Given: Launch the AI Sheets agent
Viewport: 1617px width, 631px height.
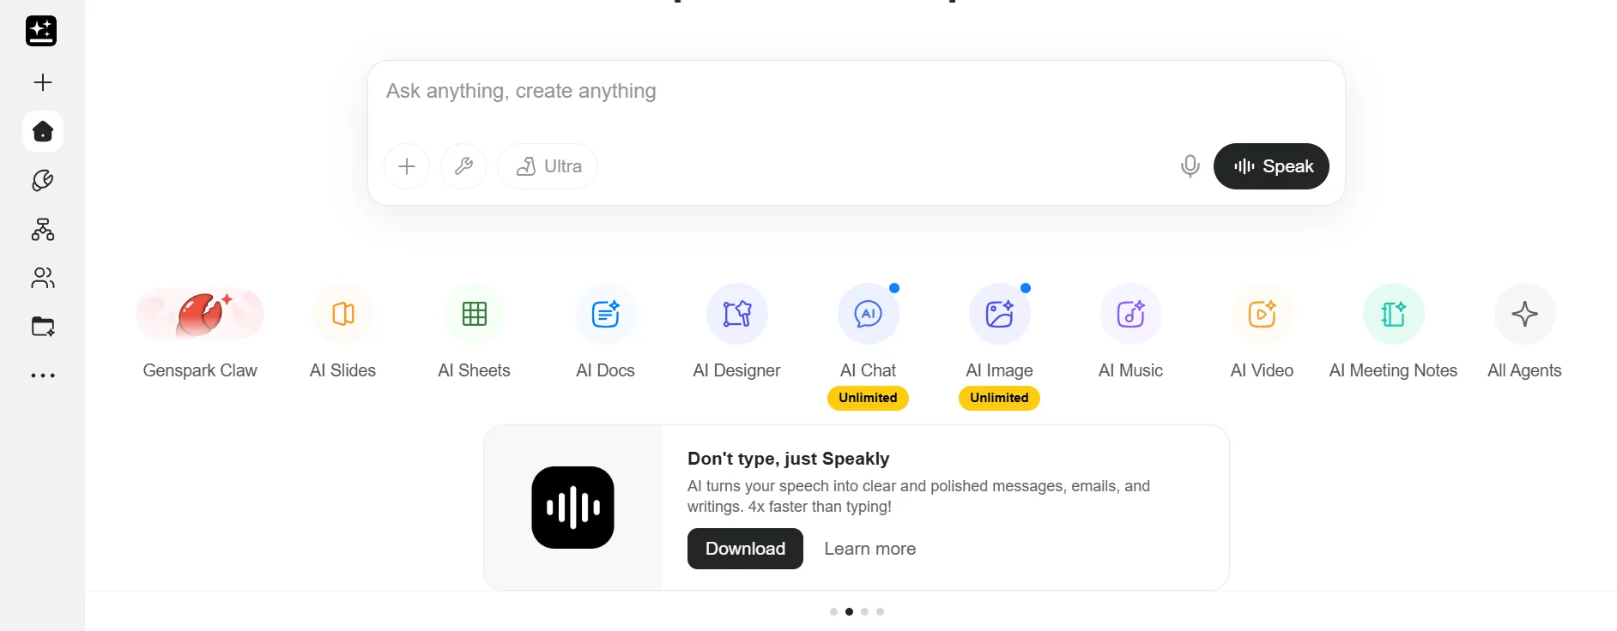Looking at the screenshot, I should [474, 333].
